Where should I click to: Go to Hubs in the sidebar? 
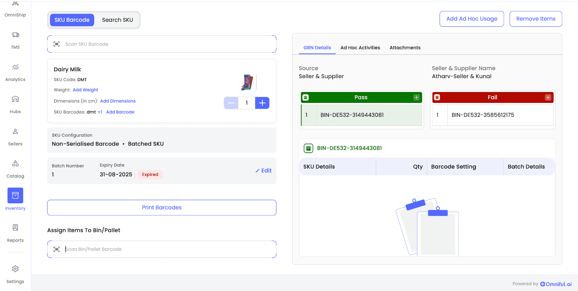pos(15,99)
